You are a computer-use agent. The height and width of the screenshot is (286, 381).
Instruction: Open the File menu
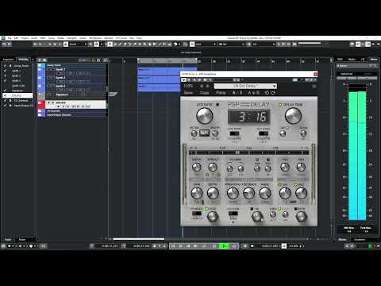10,38
